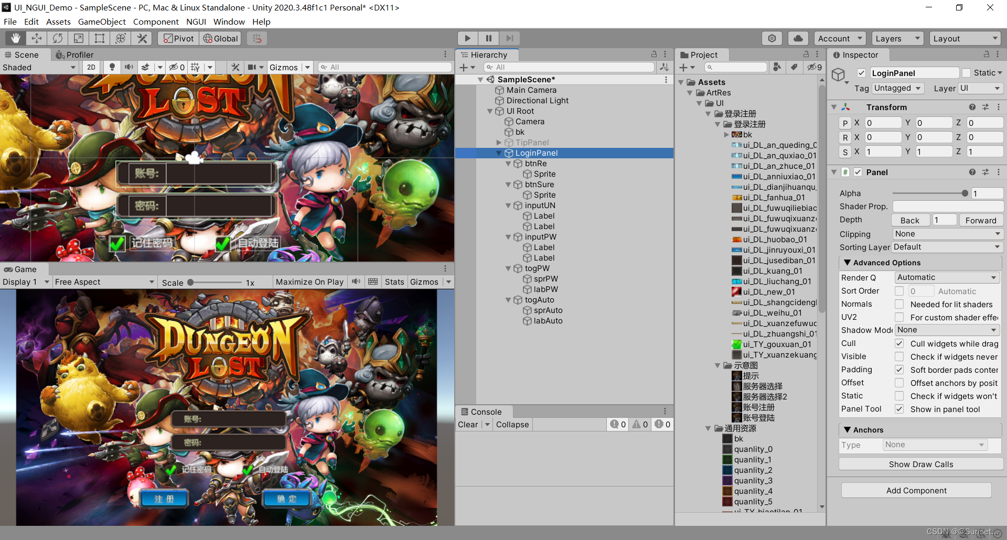Open the GameObject menu
The image size is (1007, 540).
tap(102, 21)
